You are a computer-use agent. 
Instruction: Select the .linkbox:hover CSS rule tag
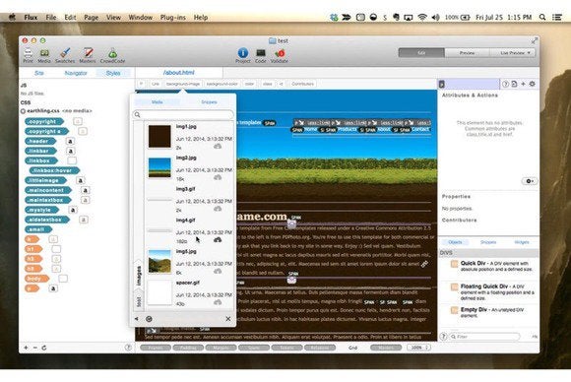pyautogui.click(x=54, y=170)
